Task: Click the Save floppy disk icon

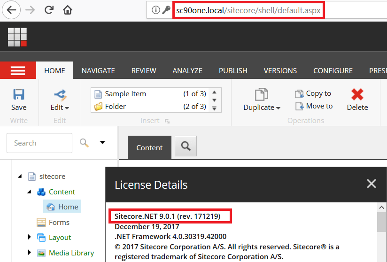Action: (19, 95)
